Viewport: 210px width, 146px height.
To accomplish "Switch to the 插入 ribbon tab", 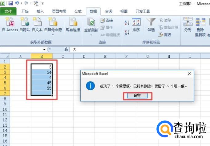I will (x=40, y=11).
